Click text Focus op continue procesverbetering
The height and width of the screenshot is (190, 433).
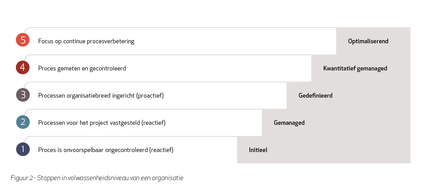tap(86, 41)
